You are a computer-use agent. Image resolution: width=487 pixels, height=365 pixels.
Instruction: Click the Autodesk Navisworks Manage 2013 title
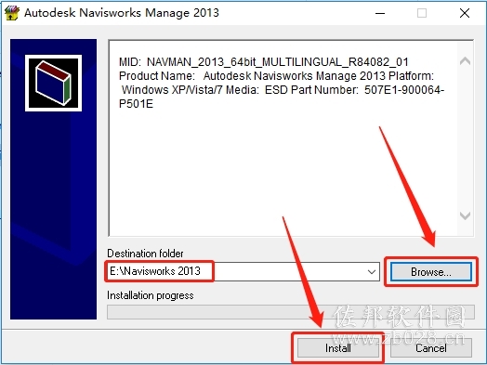[x=122, y=13]
